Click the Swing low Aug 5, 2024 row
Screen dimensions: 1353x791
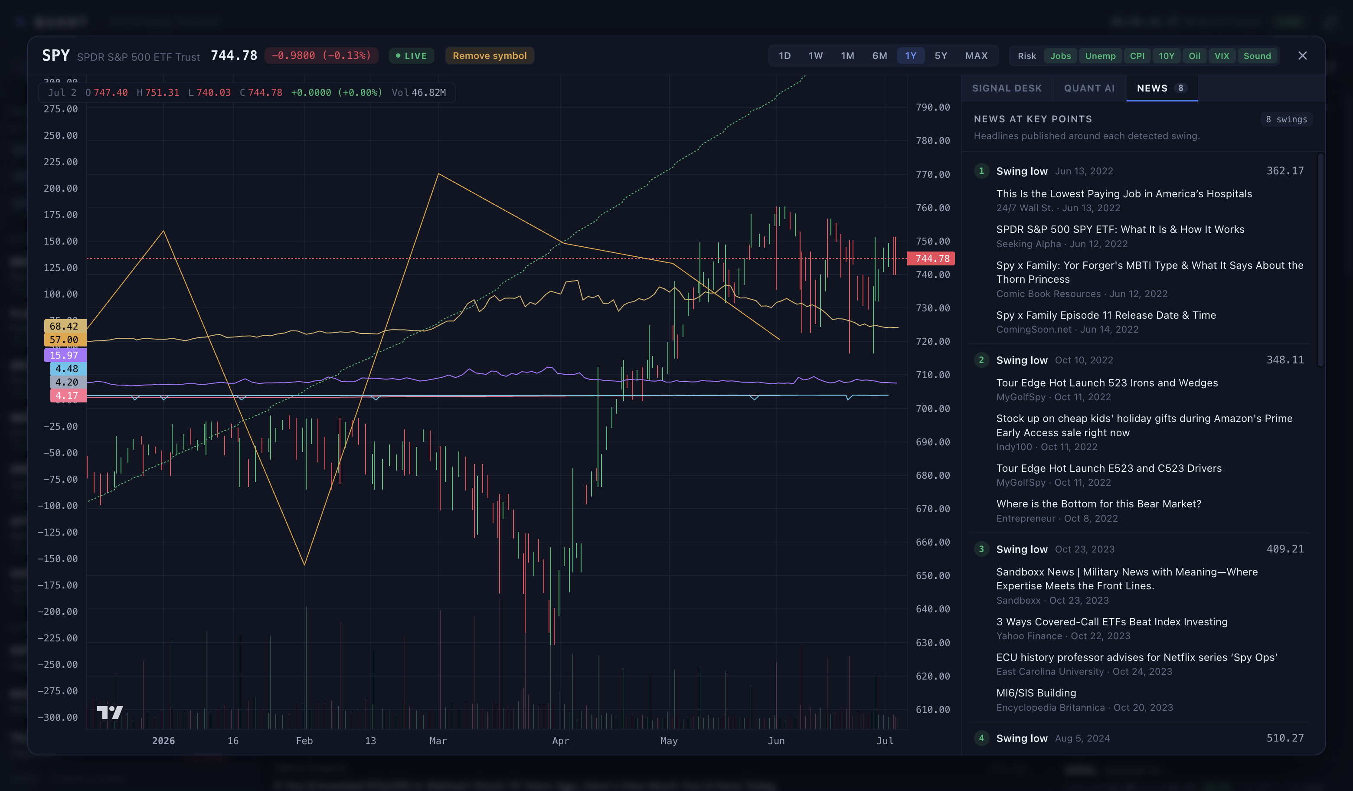(1139, 738)
